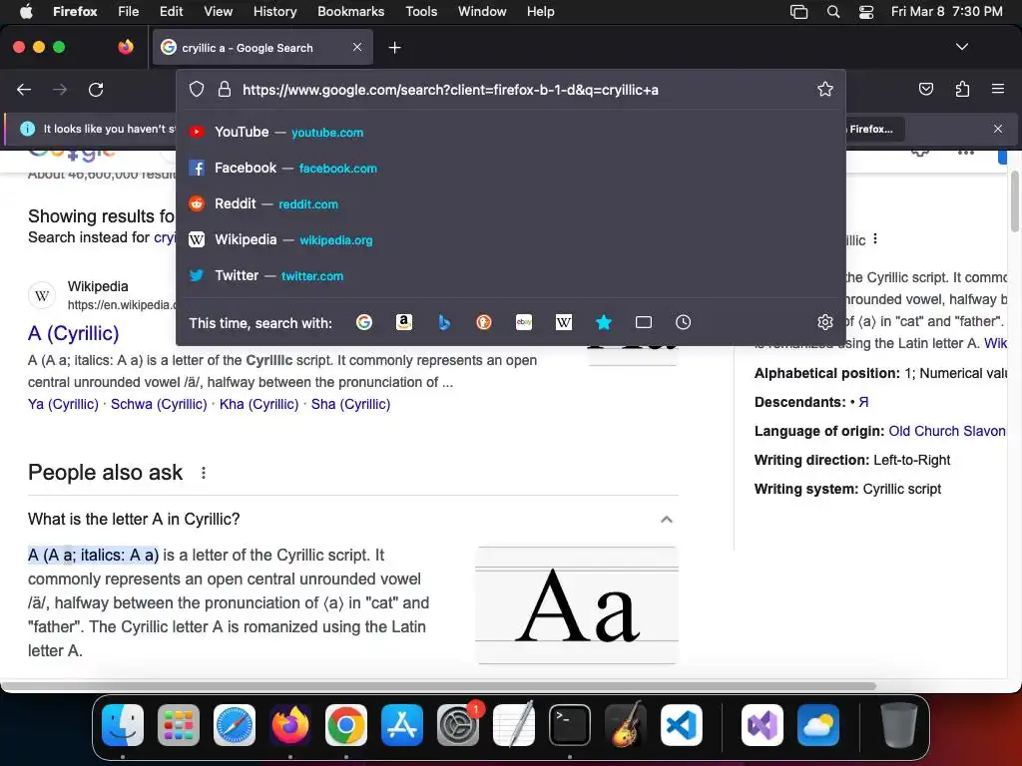Viewport: 1022px width, 766px height.
Task: Select the Facebook suggestion row
Action: point(511,168)
